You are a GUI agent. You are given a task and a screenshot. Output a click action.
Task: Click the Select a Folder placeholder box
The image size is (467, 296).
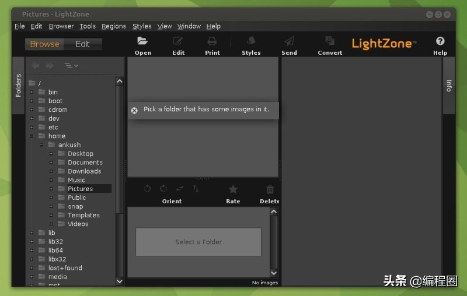point(198,242)
